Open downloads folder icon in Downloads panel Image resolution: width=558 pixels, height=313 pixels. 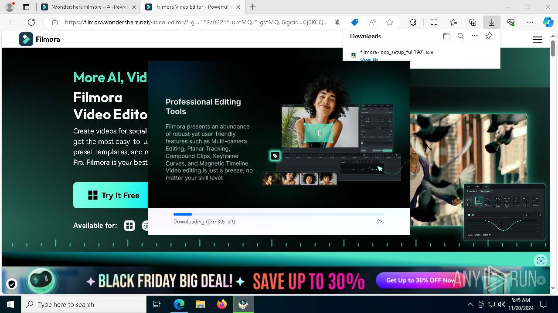coord(446,36)
